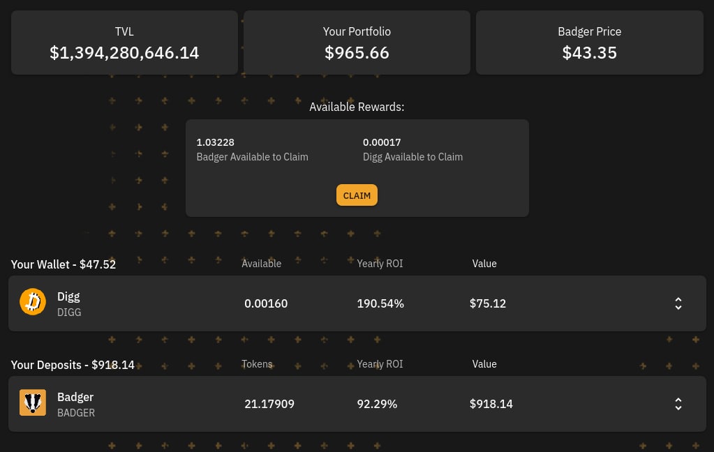Click the Badger Price card
This screenshot has height=452, width=714.
coord(589,43)
